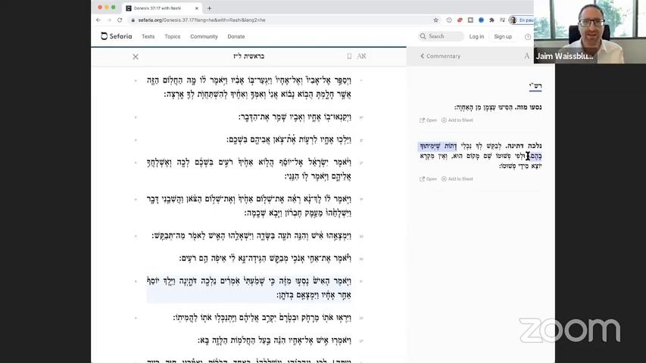Select verse beginning ויאמר לו לך נא ראה

[249, 206]
